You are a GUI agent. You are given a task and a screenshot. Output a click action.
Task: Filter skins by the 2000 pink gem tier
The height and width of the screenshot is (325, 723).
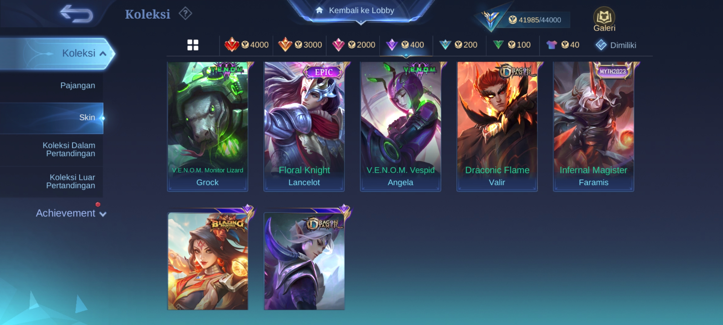pyautogui.click(x=353, y=45)
